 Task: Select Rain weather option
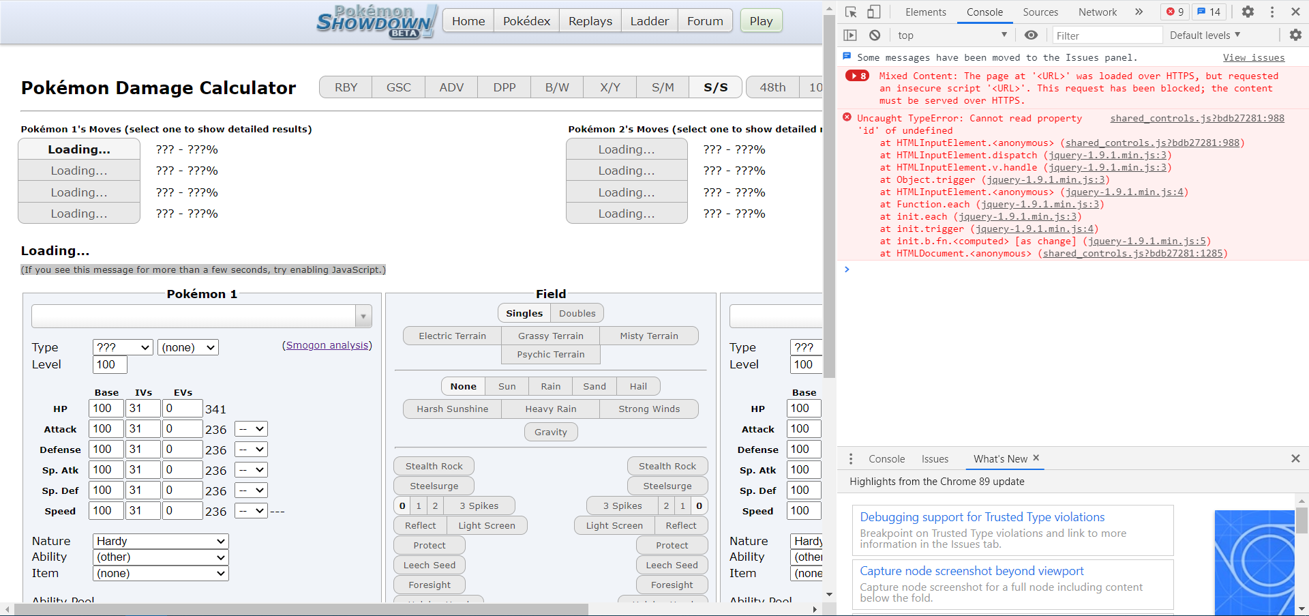[x=551, y=386]
